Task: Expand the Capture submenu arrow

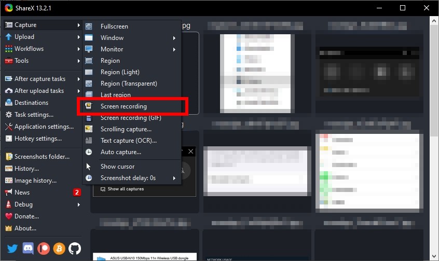Action: 79,25
